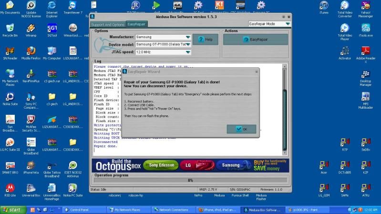Launch iTunes desktop icon

click(x=324, y=8)
